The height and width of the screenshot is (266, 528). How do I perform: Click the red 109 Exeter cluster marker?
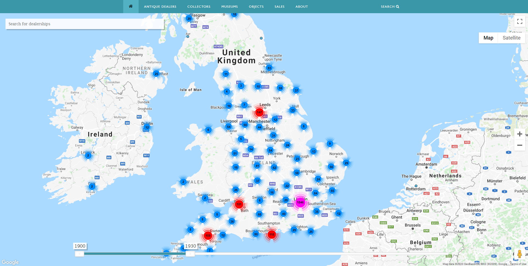coord(208,235)
